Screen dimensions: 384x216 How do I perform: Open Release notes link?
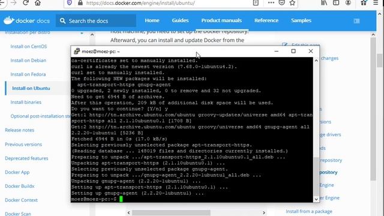20,130
